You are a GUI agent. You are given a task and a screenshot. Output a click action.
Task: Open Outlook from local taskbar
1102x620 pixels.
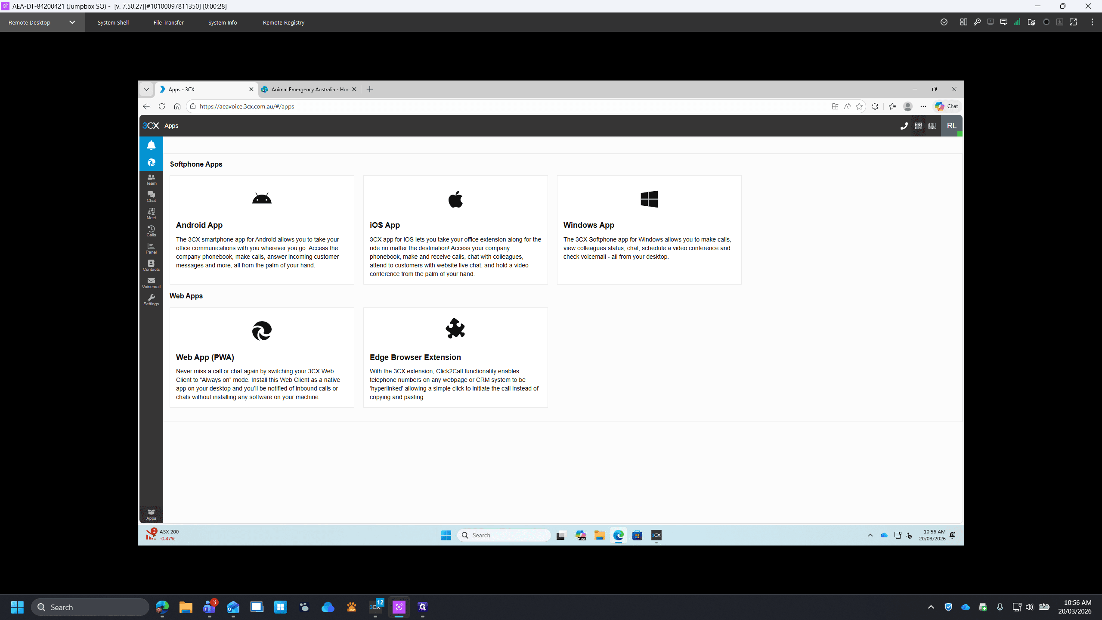[233, 607]
